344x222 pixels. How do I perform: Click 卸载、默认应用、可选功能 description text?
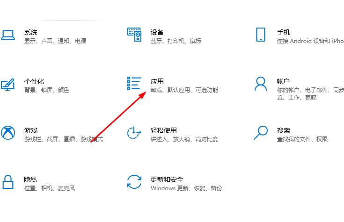(x=184, y=90)
